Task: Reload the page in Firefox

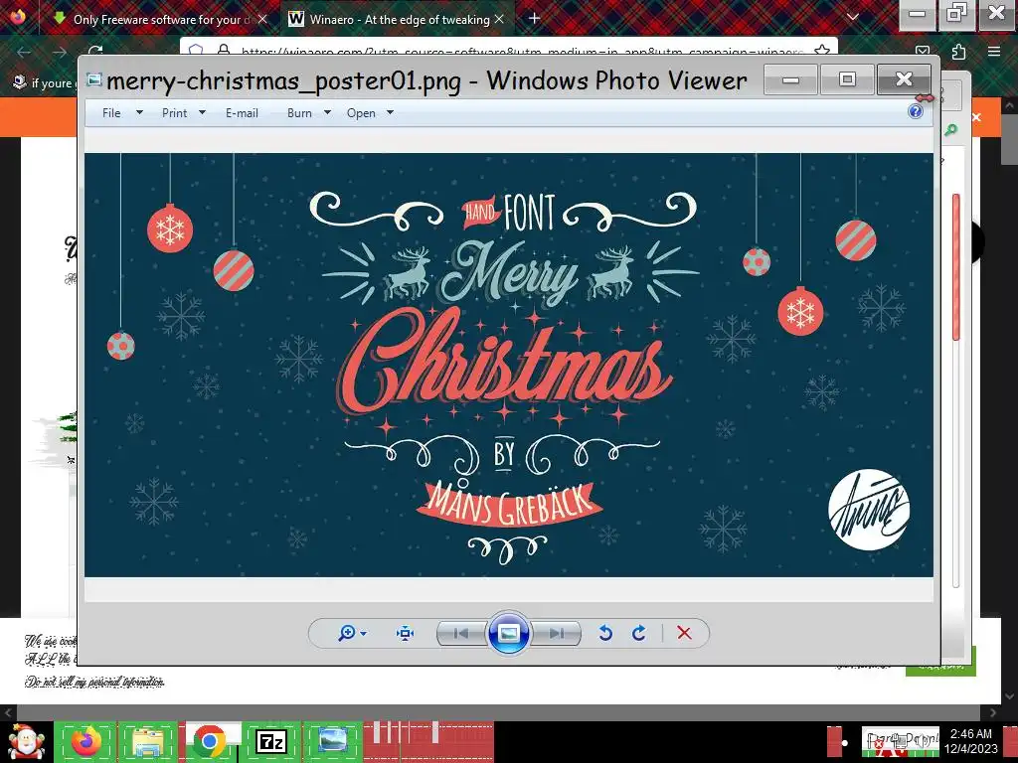Action: click(95, 51)
